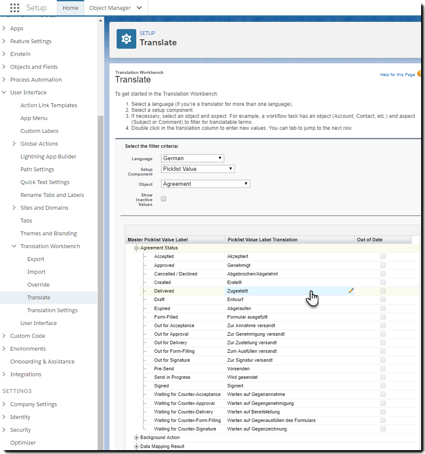This screenshot has height=454, width=425.
Task: Check Out of Date for Pre-Send
Action: pyautogui.click(x=383, y=369)
